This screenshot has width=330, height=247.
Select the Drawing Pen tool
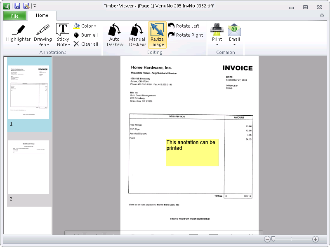(x=43, y=33)
